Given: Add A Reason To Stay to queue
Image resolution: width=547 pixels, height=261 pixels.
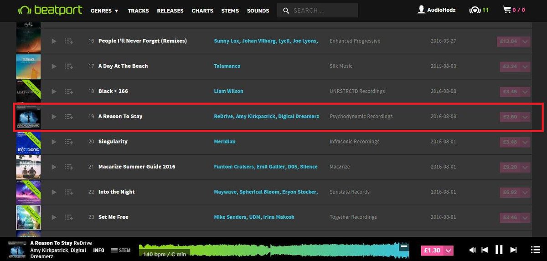Looking at the screenshot, I should point(69,117).
